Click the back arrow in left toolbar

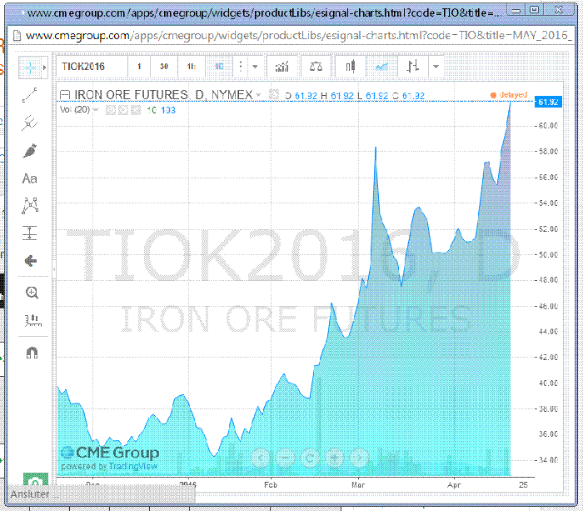[30, 261]
